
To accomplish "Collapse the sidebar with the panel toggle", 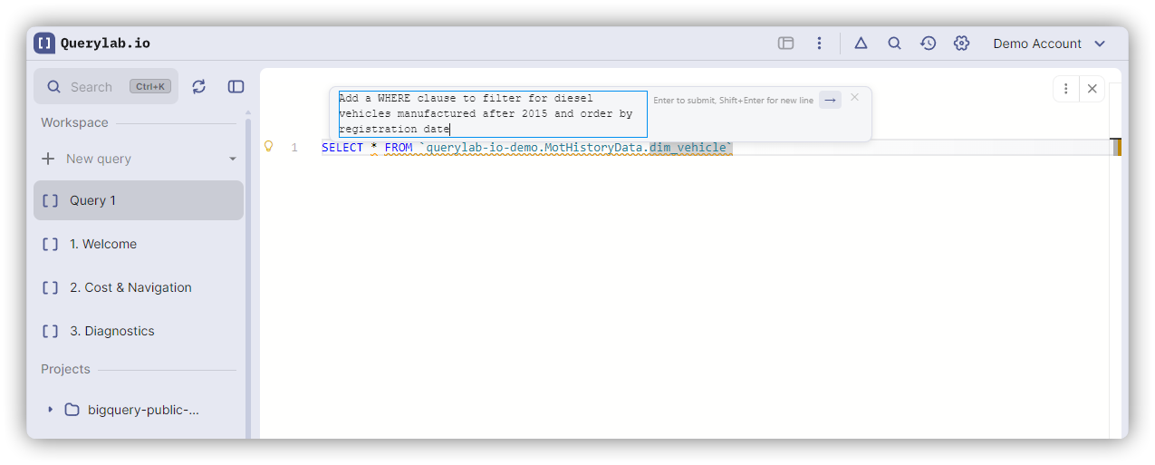I will tap(236, 86).
